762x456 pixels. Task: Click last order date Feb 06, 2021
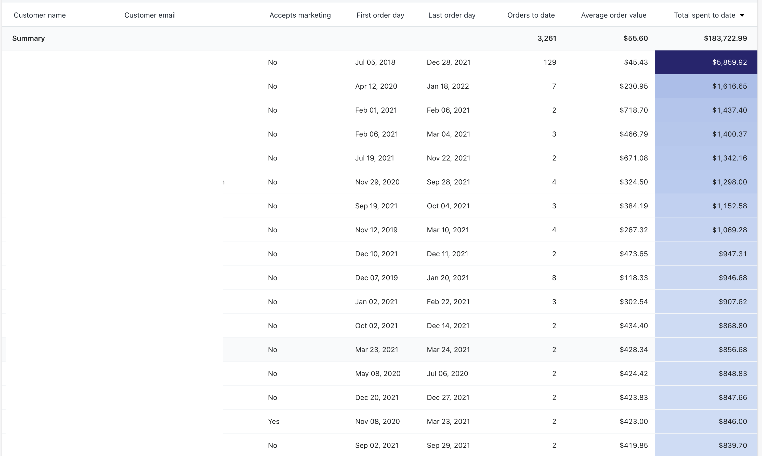(448, 110)
